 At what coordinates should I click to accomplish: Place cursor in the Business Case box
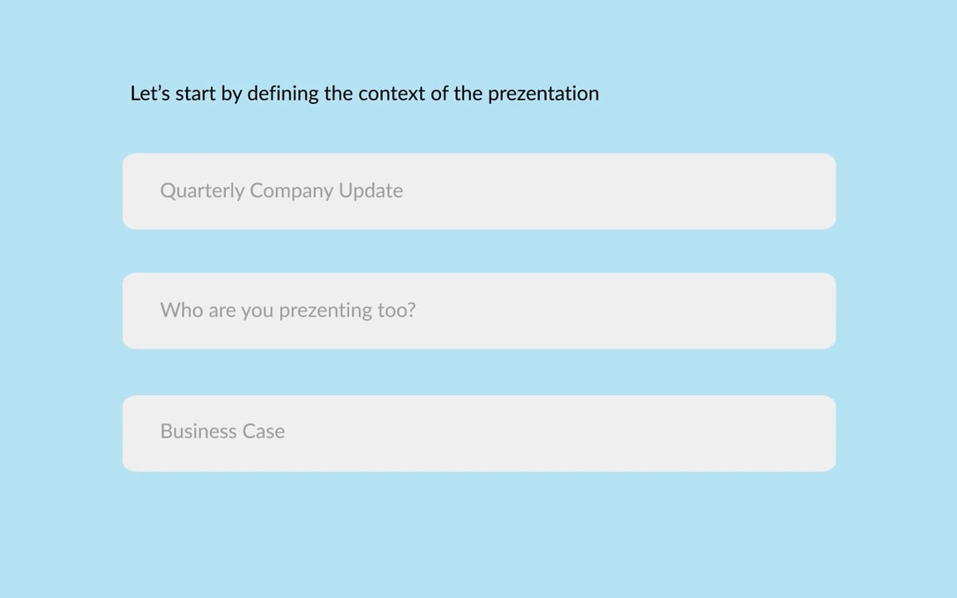tap(479, 434)
